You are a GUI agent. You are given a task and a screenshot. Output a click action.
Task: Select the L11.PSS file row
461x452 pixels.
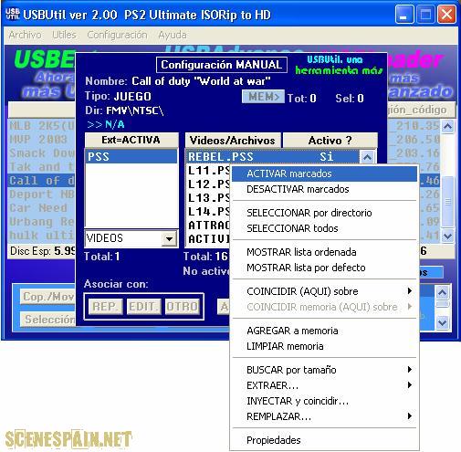pyautogui.click(x=209, y=171)
